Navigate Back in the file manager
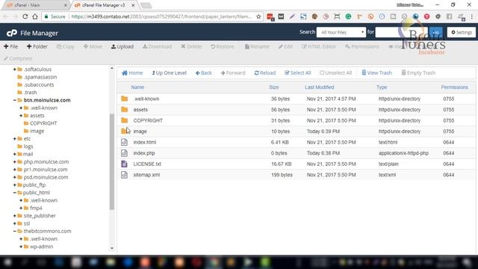This screenshot has width=478, height=269. pyautogui.click(x=204, y=73)
